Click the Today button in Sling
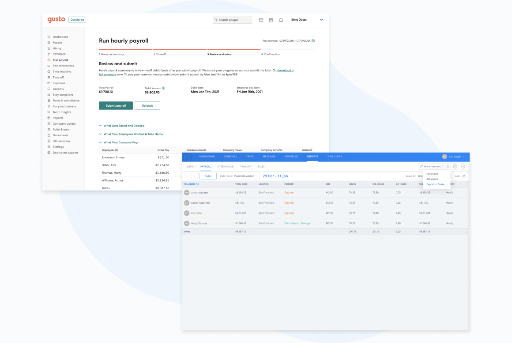512x343 pixels. coord(208,176)
